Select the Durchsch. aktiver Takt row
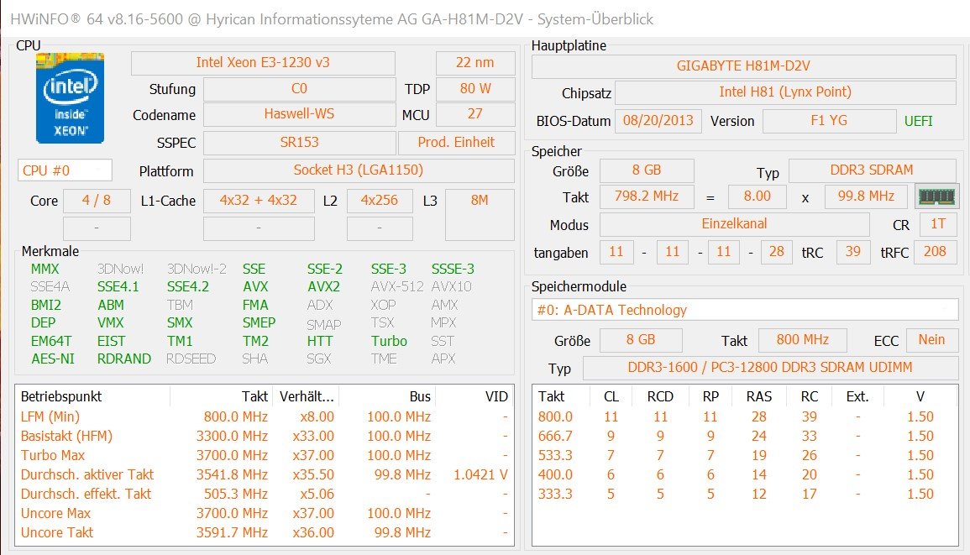 [265, 474]
